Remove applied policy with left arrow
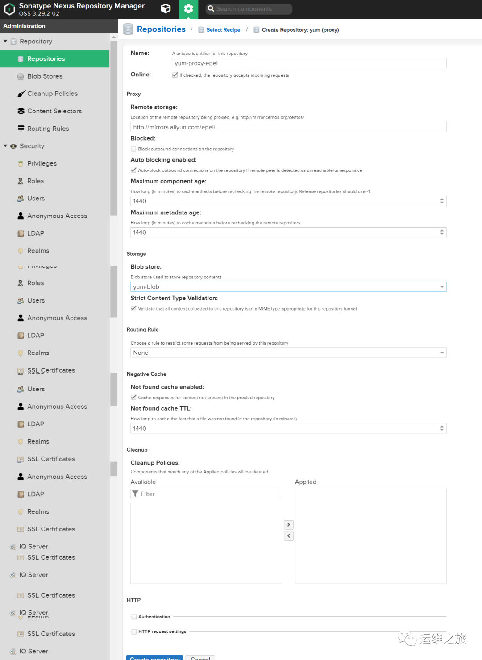 click(x=289, y=536)
